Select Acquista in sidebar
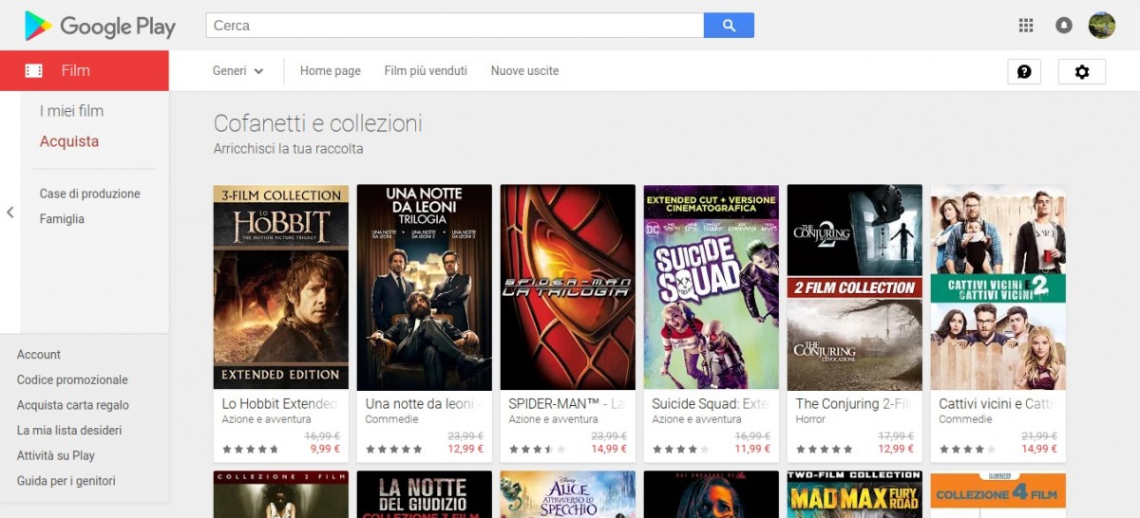 tap(69, 141)
